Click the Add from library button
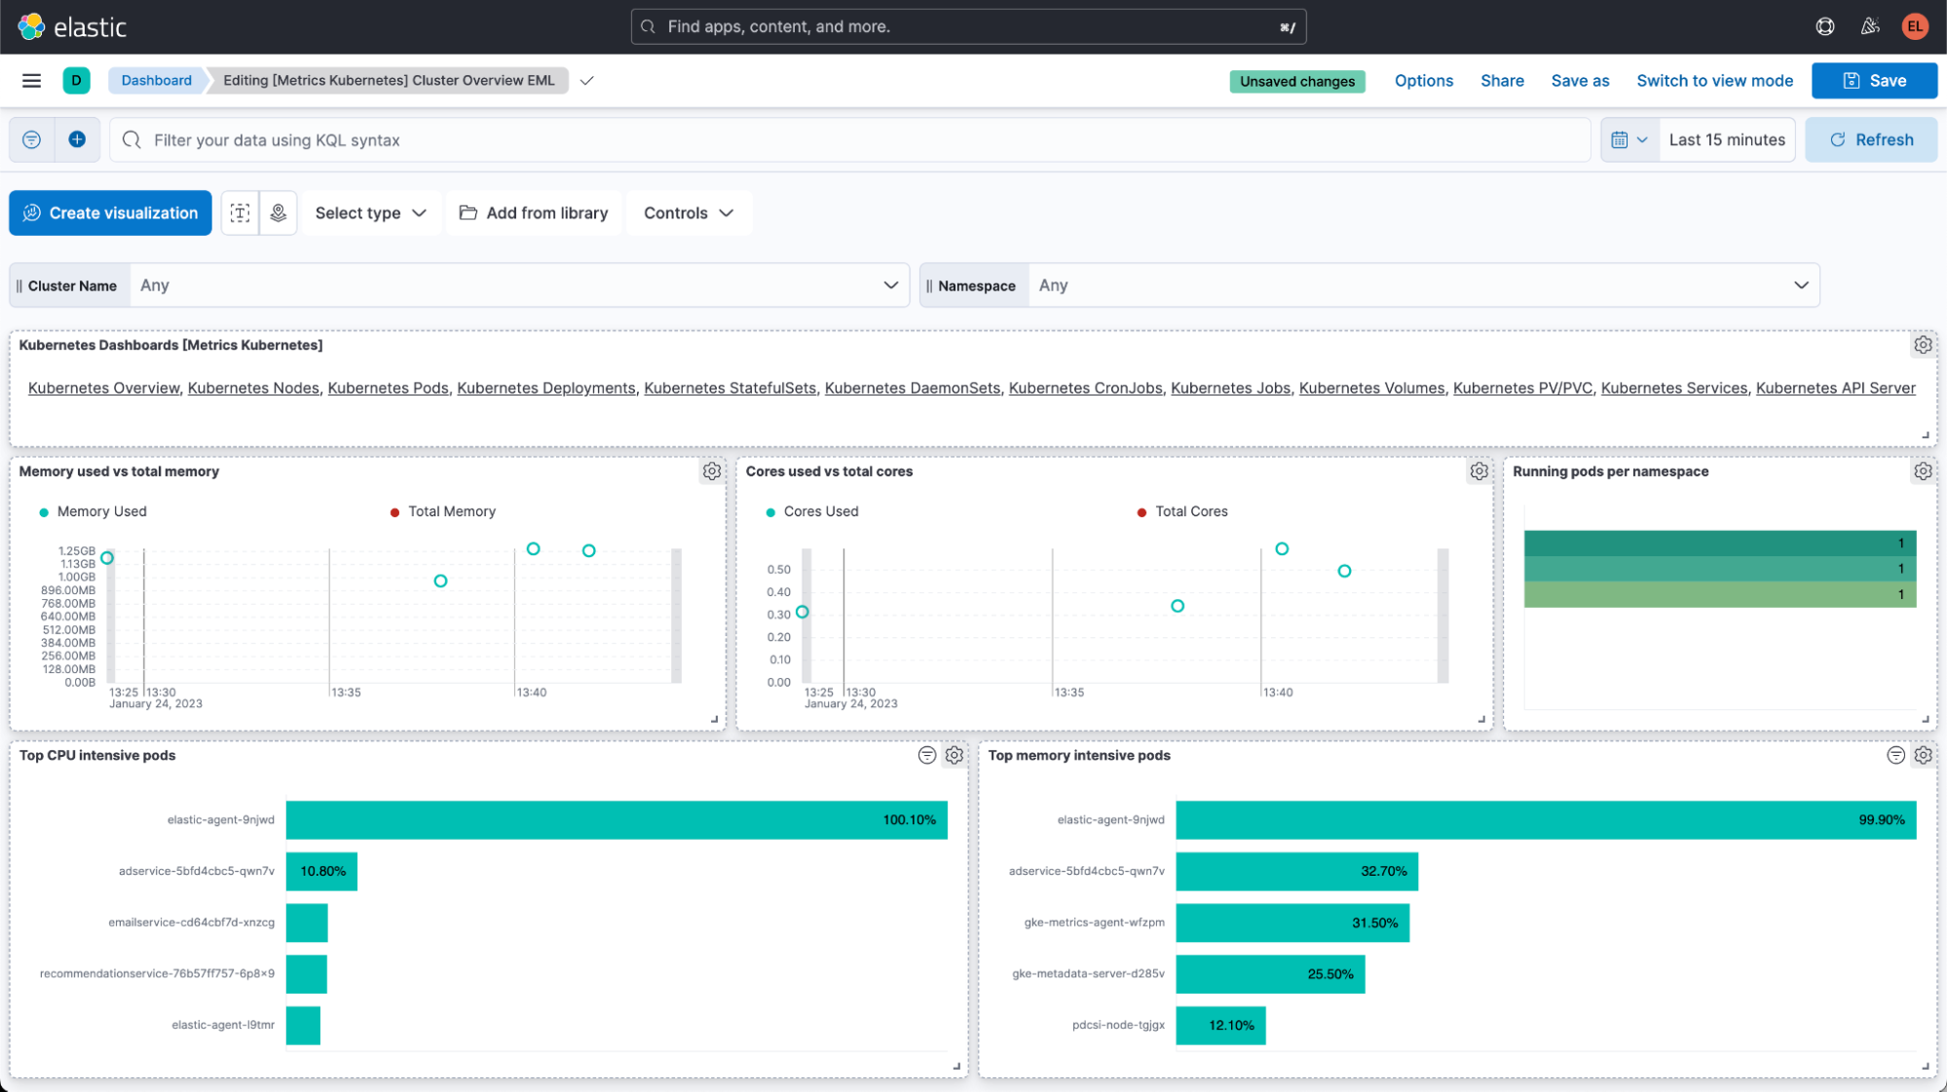Image resolution: width=1947 pixels, height=1092 pixels. [532, 212]
